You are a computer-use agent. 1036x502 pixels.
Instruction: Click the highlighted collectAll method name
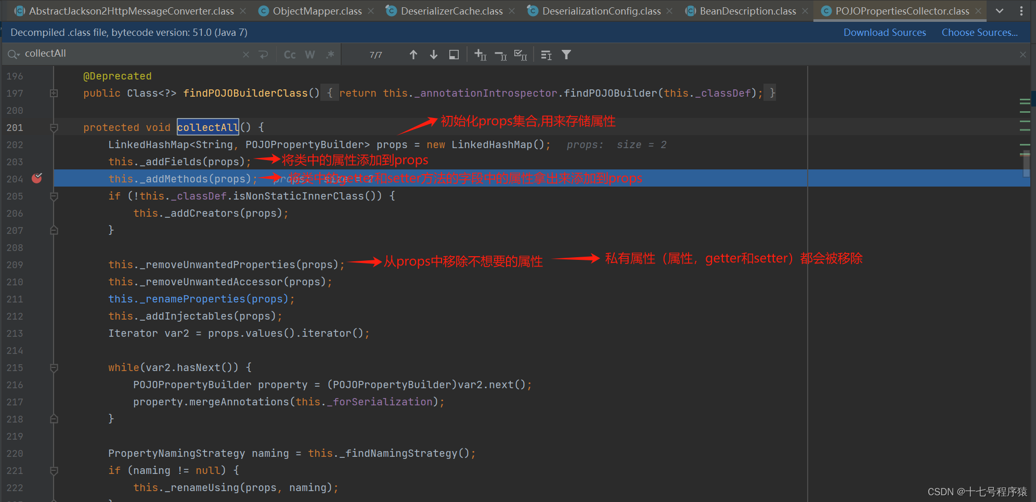(208, 127)
